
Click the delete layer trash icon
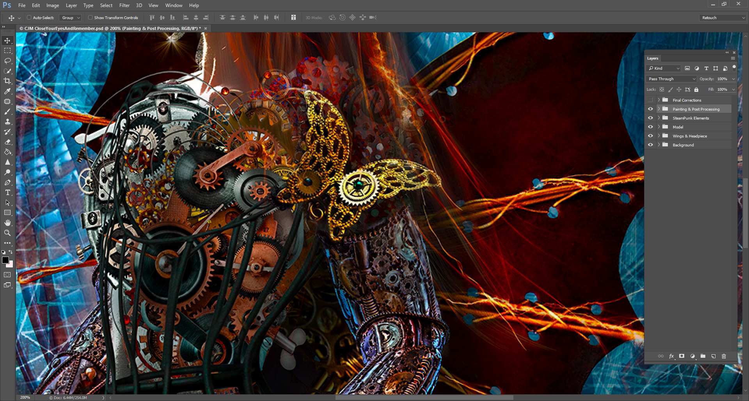[x=724, y=356]
